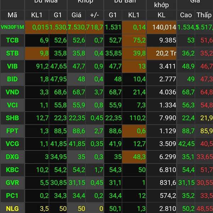Click BID bid price 47,95
Screen dimensions: 213x213
[x=59, y=79]
